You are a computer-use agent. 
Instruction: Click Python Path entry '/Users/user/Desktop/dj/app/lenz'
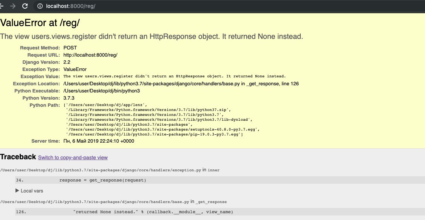(106, 105)
